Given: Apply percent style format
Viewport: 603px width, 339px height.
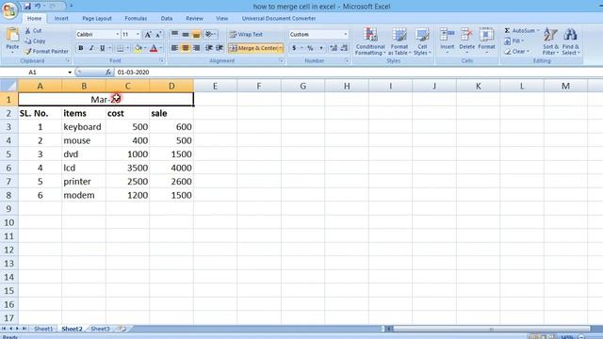Looking at the screenshot, I should click(310, 48).
